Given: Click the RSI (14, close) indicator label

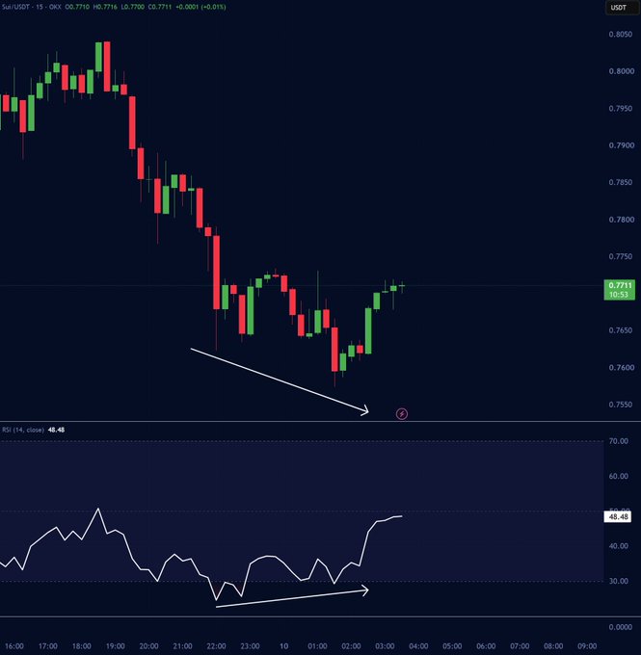Looking at the screenshot, I should point(23,430).
